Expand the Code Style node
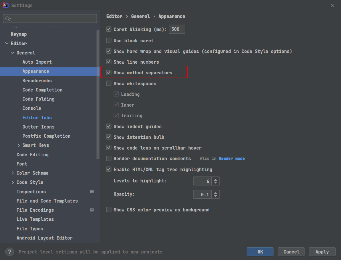 tap(13, 182)
